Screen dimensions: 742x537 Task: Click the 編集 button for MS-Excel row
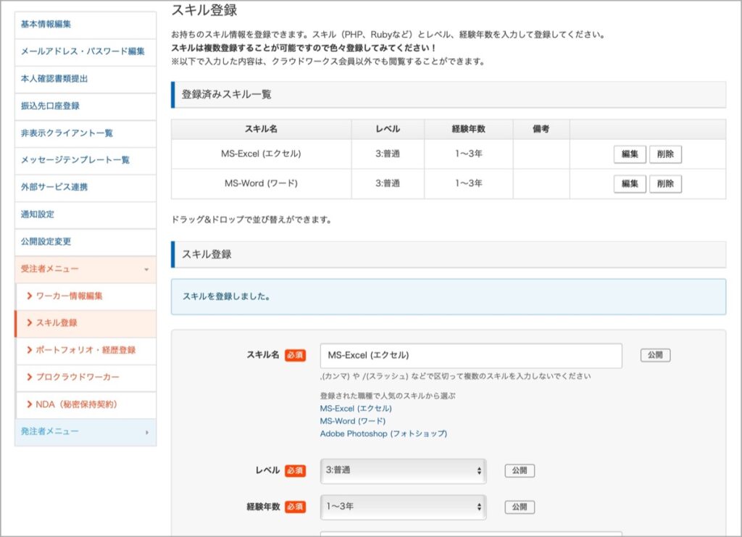pos(630,154)
